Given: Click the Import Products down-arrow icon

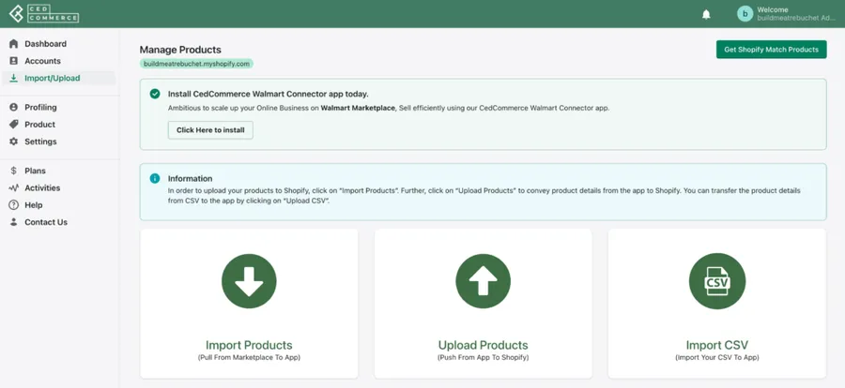Looking at the screenshot, I should pyautogui.click(x=249, y=281).
